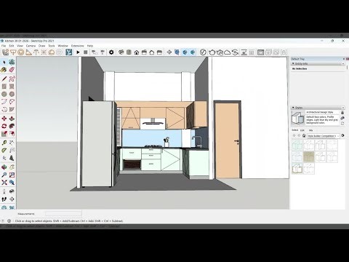Image resolution: width=349 pixels, height=262 pixels.
Task: Go to In Model styles home
Action: click(304, 136)
